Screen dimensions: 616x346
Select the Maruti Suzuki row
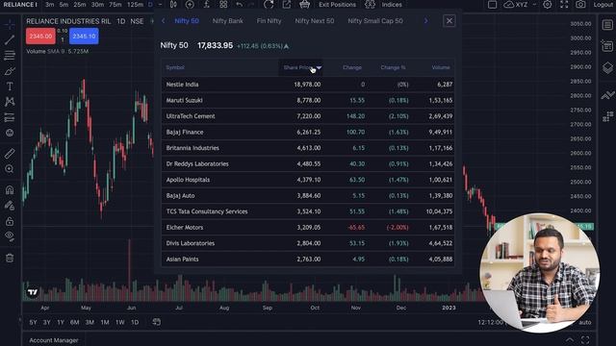pos(308,100)
